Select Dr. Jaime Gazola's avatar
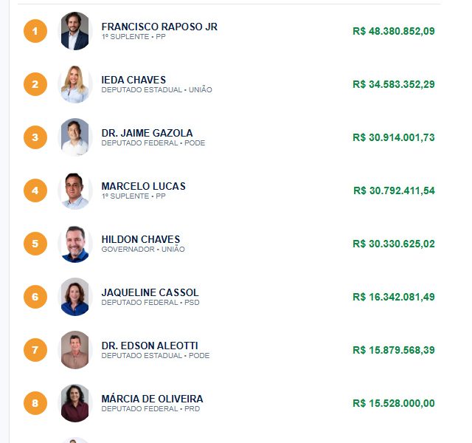472x443 pixels. (74, 137)
